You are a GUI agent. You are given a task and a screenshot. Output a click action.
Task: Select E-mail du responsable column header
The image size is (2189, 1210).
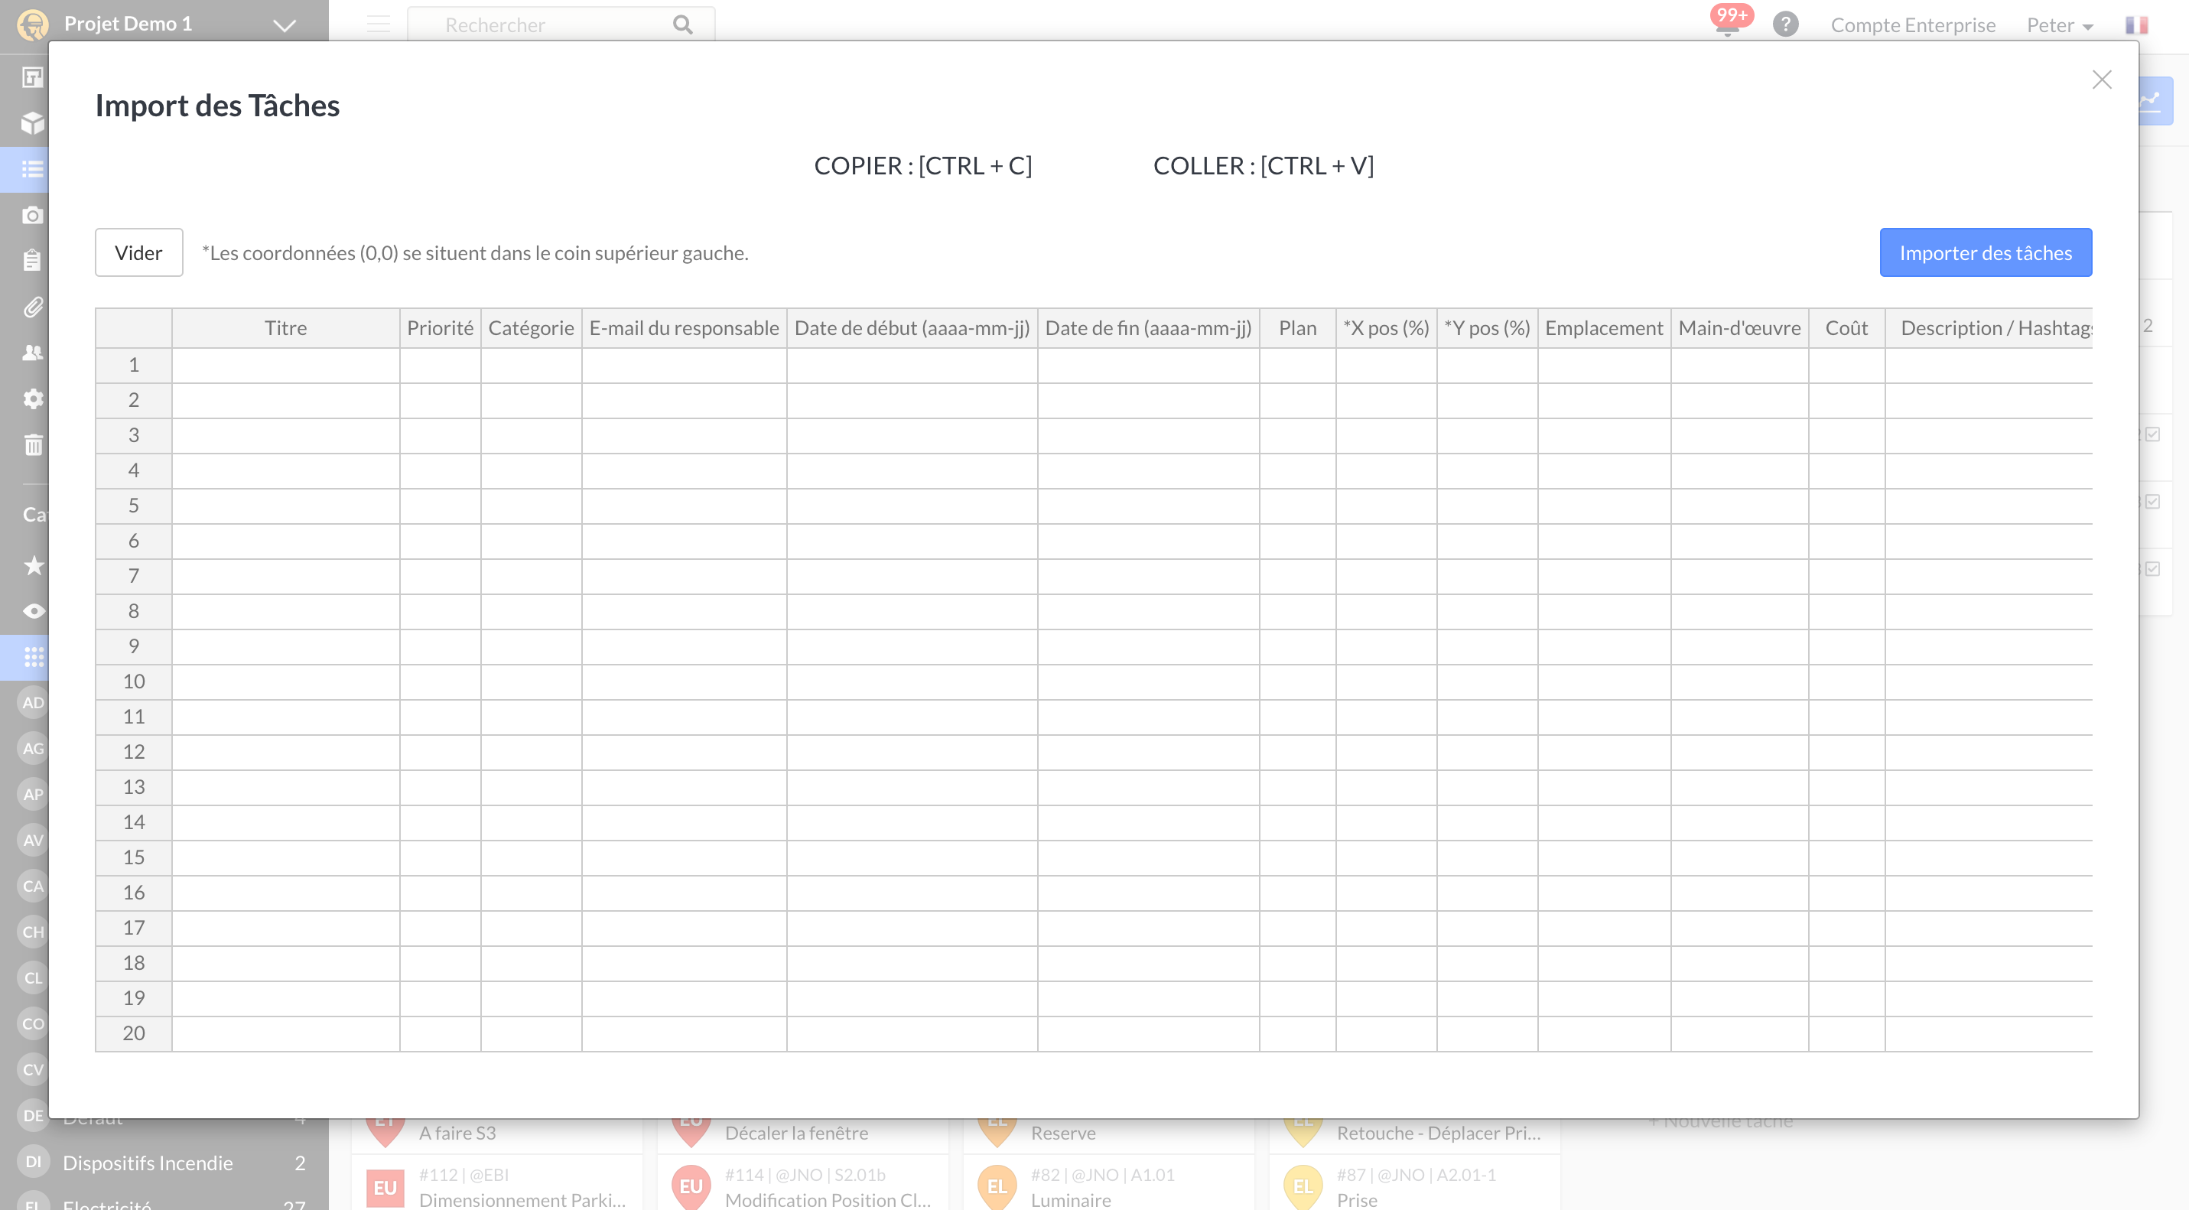[684, 328]
